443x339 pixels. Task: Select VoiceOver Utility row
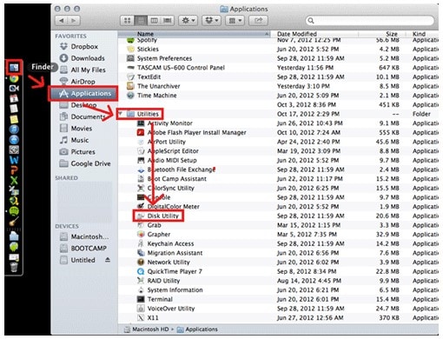pos(278,309)
